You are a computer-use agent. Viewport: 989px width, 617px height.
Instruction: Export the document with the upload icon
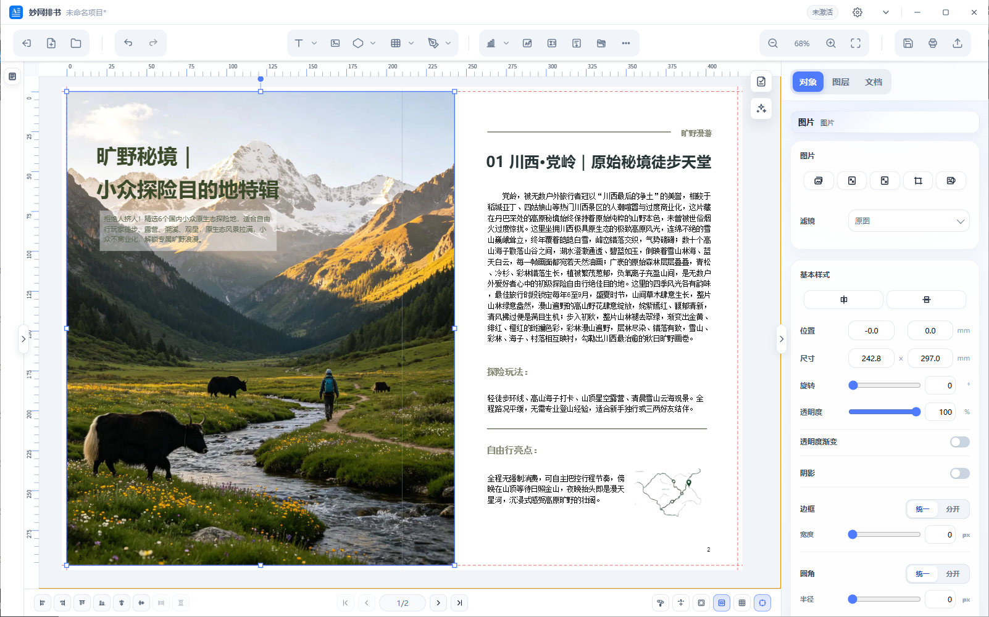click(x=958, y=43)
